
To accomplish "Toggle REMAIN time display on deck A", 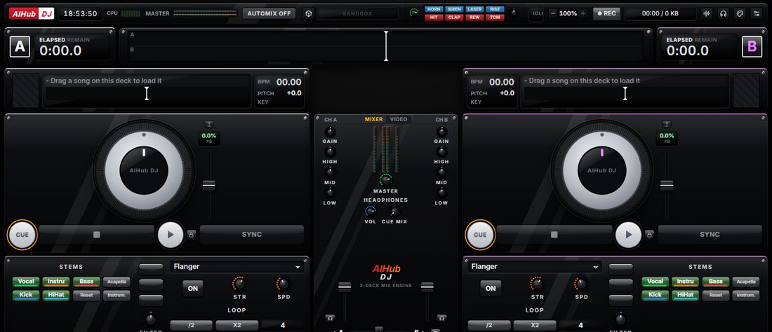I will coord(79,40).
